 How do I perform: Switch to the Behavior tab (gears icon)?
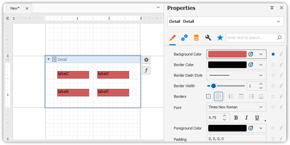[184, 38]
